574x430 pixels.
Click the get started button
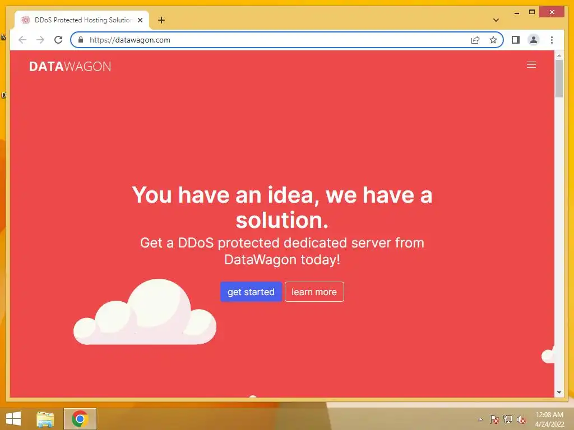(x=251, y=292)
